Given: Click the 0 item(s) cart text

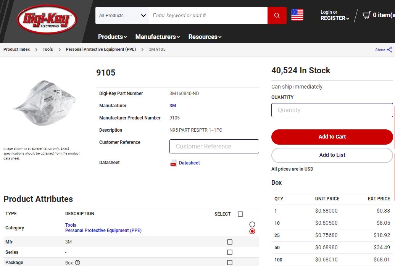Looking at the screenshot, I should click(x=384, y=15).
